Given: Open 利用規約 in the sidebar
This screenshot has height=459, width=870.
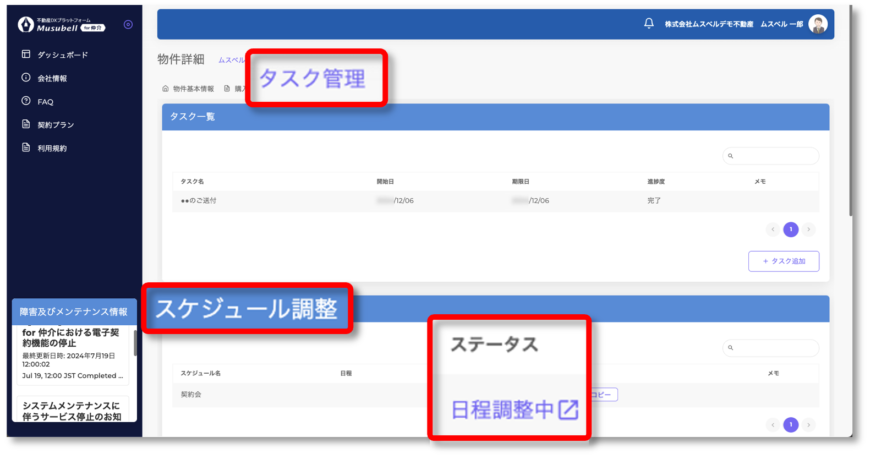Looking at the screenshot, I should (x=52, y=149).
